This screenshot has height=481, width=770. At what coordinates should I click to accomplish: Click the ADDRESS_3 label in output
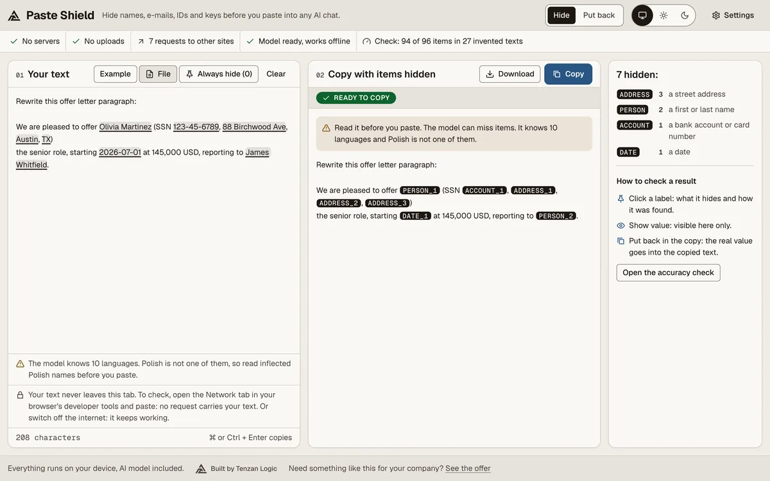(x=388, y=203)
